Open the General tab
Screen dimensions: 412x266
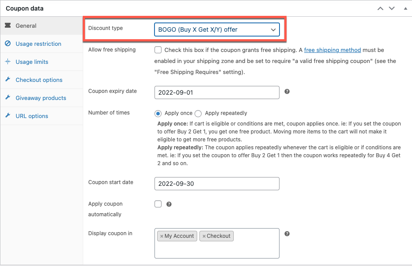41,26
